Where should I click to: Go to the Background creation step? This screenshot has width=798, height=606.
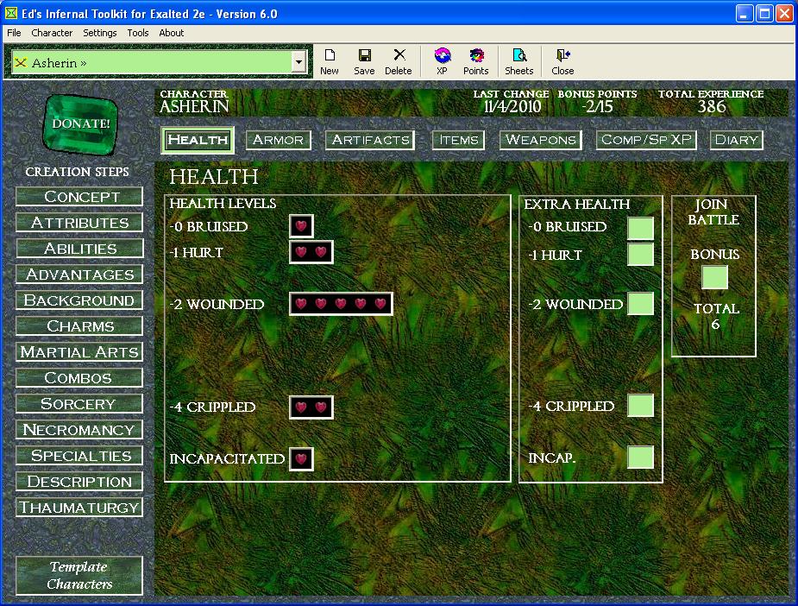tap(79, 300)
